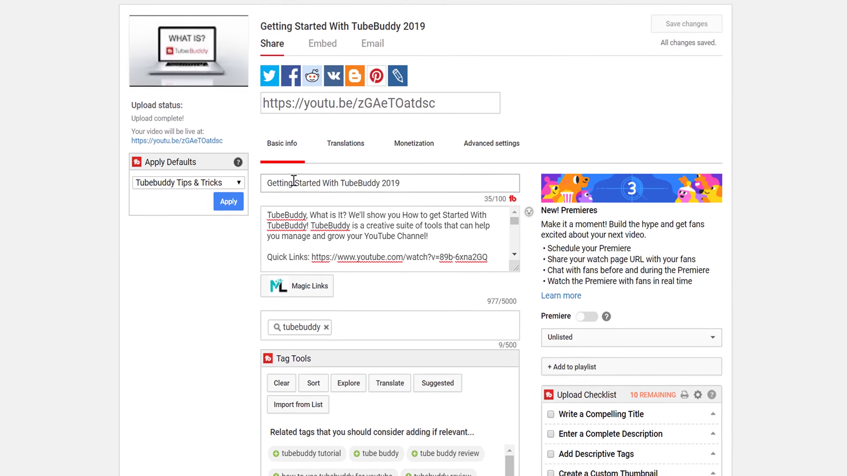Click TubeBuddy icon beside title character count
Image resolution: width=847 pixels, height=476 pixels.
[513, 199]
